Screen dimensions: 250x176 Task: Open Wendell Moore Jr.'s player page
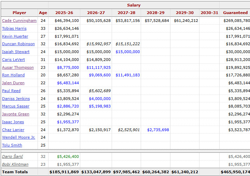18,137
